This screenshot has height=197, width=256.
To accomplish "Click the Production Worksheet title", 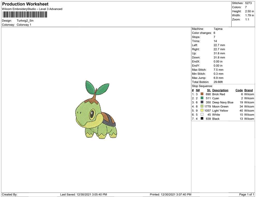I will point(25,4).
